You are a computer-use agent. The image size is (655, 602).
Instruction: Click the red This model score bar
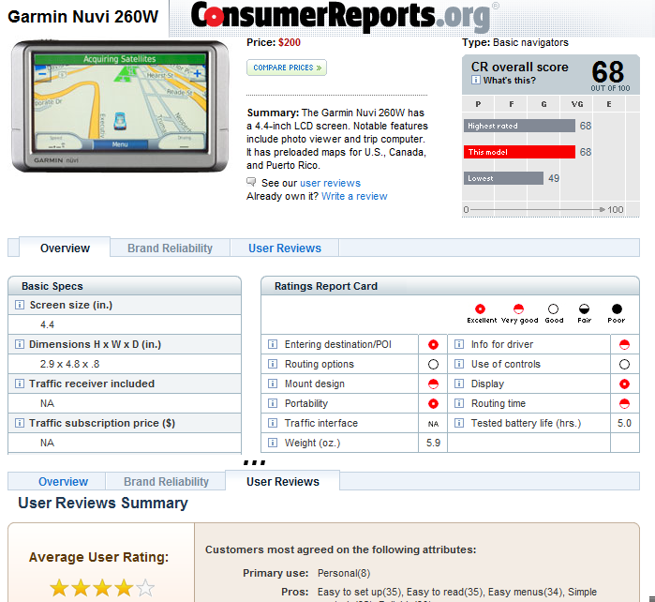click(519, 152)
